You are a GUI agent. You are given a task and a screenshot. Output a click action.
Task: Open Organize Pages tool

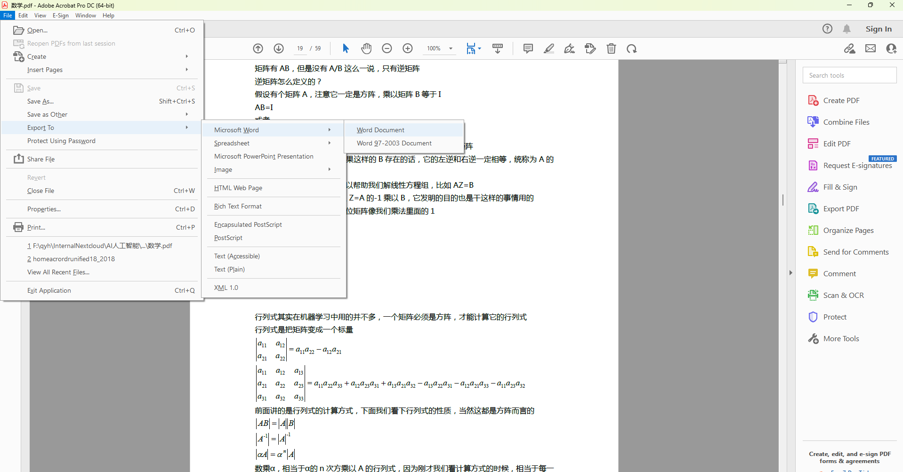(x=848, y=231)
